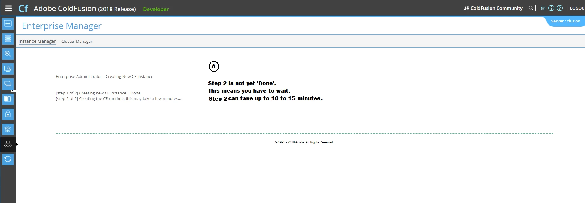585x203 pixels.
Task: Switch to the Instance Manager tab
Action: 37,41
